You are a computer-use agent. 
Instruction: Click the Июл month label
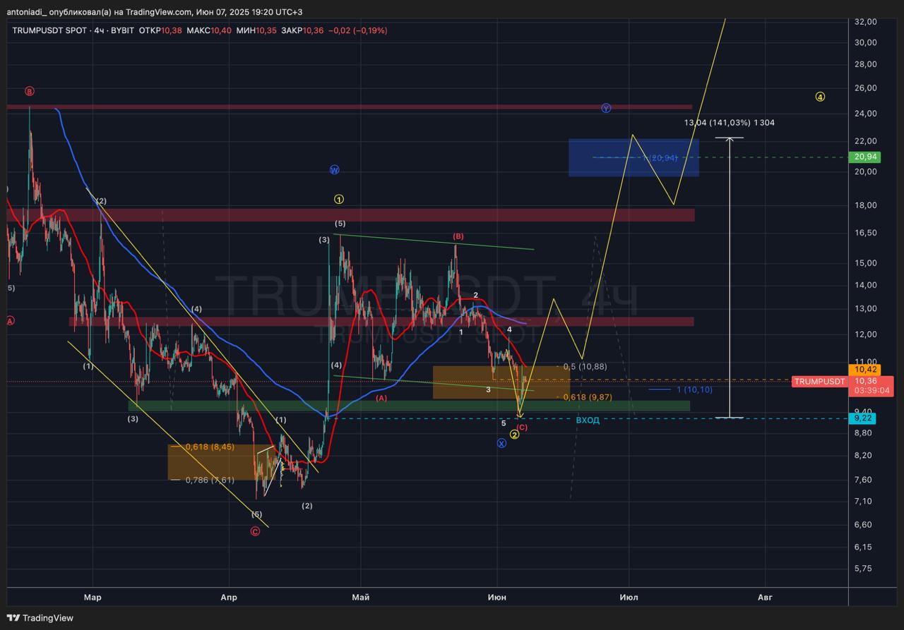click(x=629, y=598)
